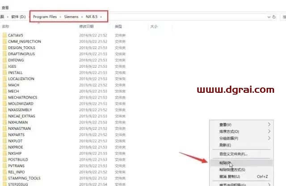Select the NXCAE_EXTRAS folder icon
The width and height of the screenshot is (286, 186).
[5, 116]
